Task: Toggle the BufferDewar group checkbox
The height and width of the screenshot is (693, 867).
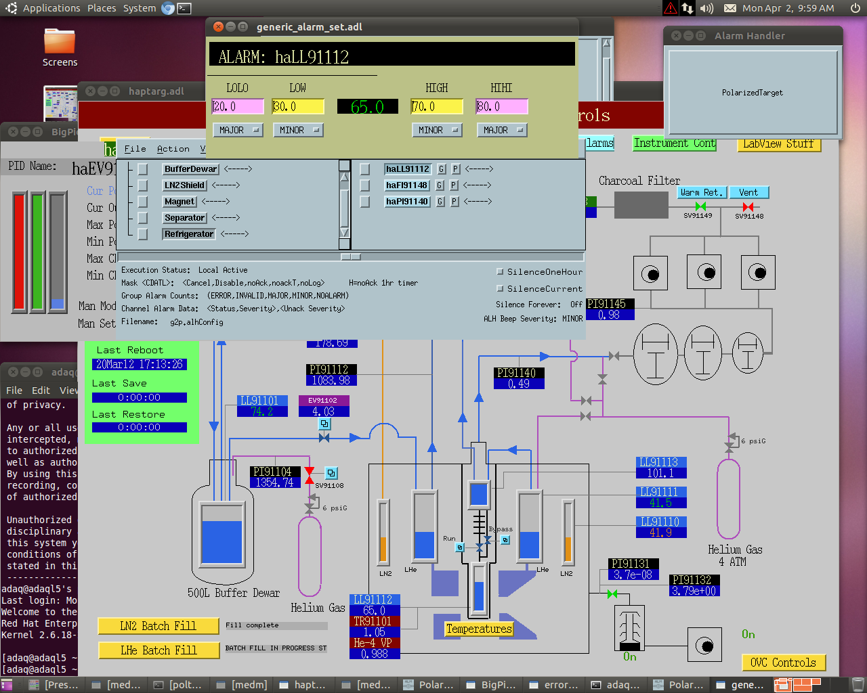Action: click(x=143, y=169)
